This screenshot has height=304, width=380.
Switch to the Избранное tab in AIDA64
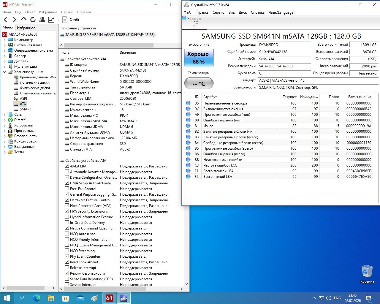(26, 28)
